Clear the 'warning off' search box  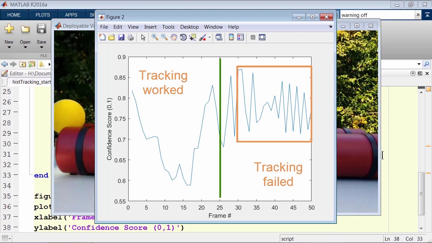418,15
